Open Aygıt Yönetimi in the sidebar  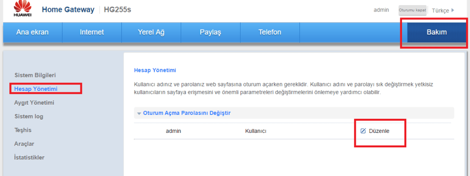pyautogui.click(x=34, y=103)
